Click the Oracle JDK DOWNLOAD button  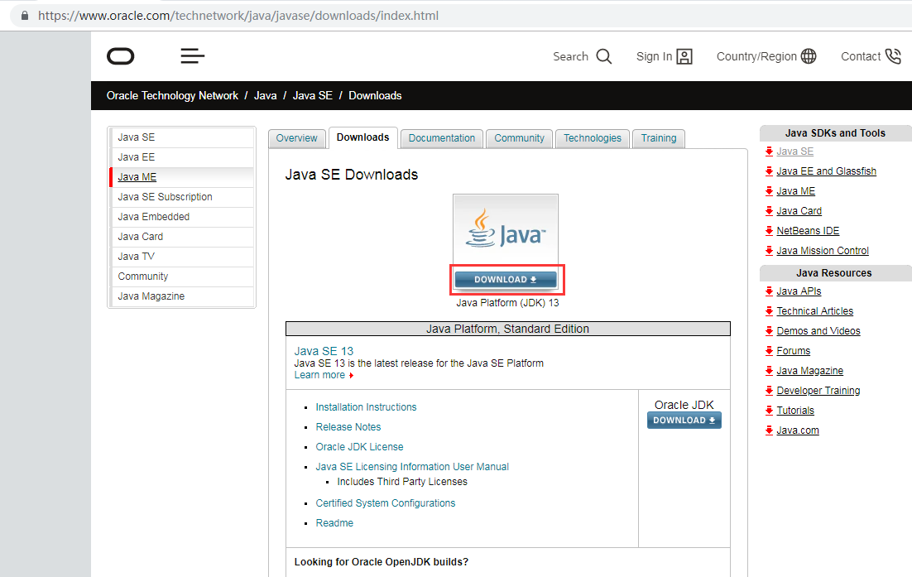(684, 421)
